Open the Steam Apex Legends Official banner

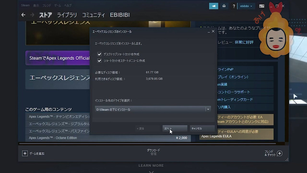pos(58,58)
